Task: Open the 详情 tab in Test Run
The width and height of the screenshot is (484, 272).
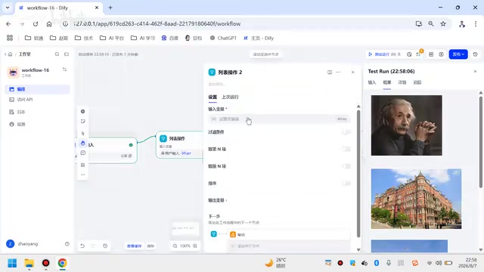Action: [x=402, y=82]
